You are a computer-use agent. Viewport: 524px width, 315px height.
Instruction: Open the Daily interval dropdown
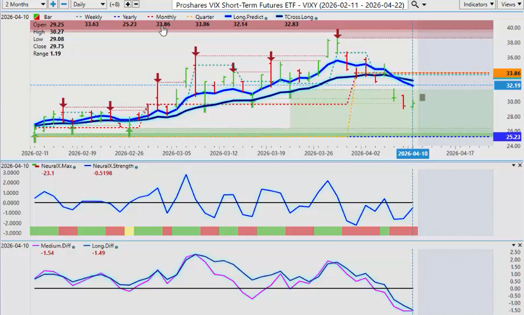[88, 4]
